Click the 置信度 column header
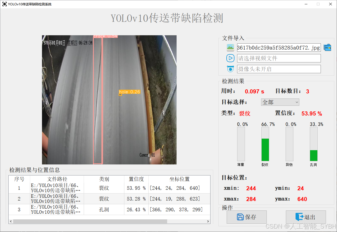337x232 pixels. pyautogui.click(x=136, y=179)
